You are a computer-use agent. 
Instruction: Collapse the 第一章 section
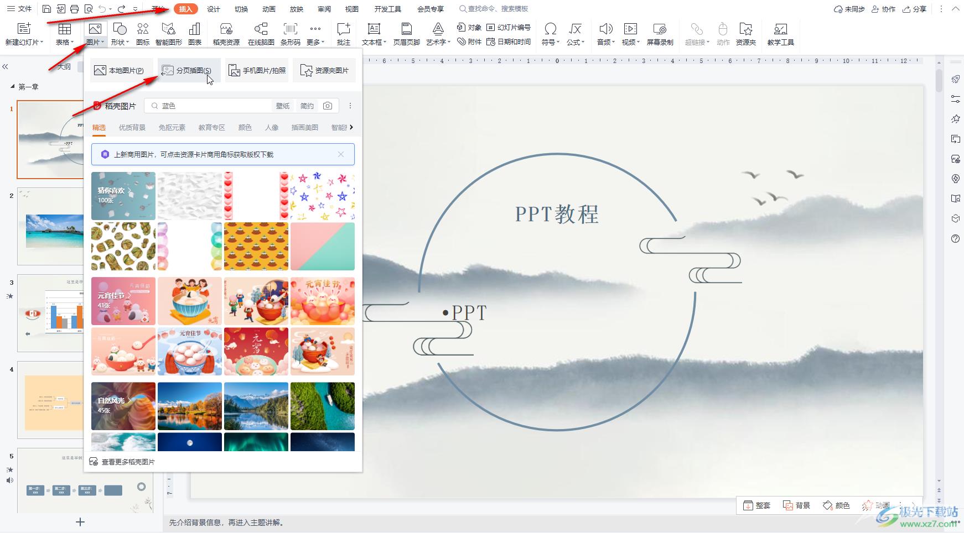(x=12, y=87)
